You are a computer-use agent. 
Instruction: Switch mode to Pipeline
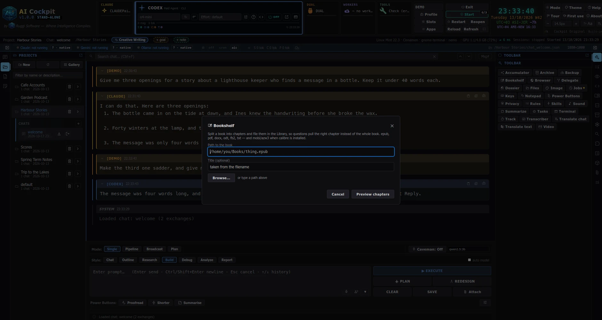pyautogui.click(x=132, y=249)
